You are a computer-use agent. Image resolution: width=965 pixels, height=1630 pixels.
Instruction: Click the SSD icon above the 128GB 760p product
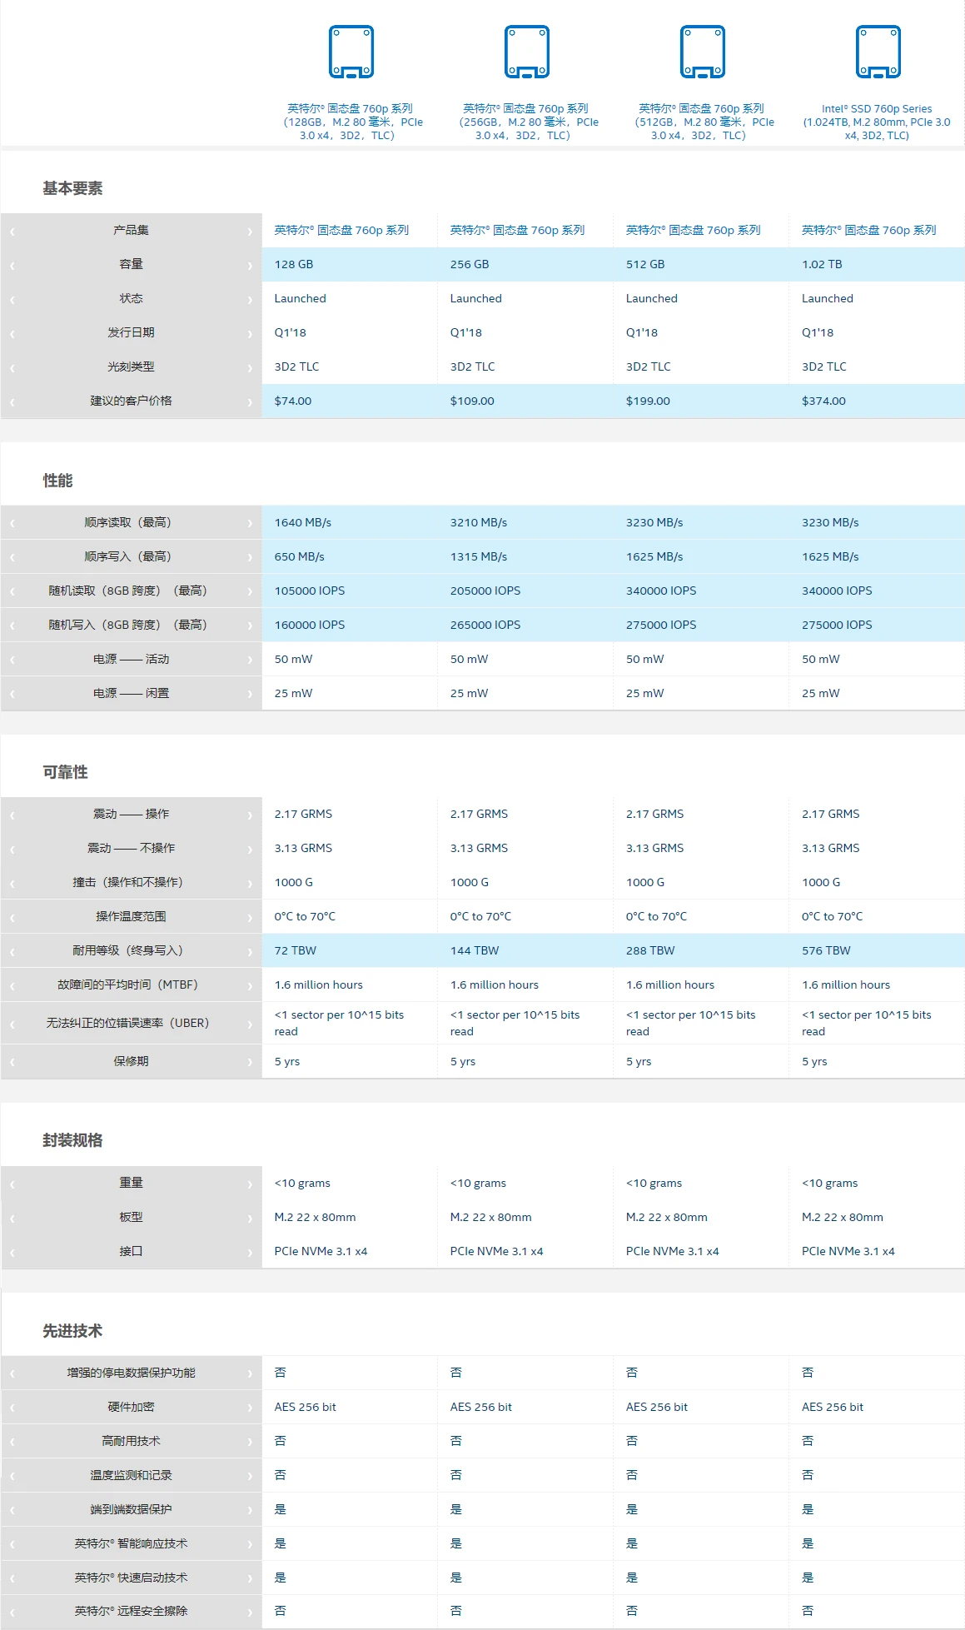pyautogui.click(x=351, y=52)
